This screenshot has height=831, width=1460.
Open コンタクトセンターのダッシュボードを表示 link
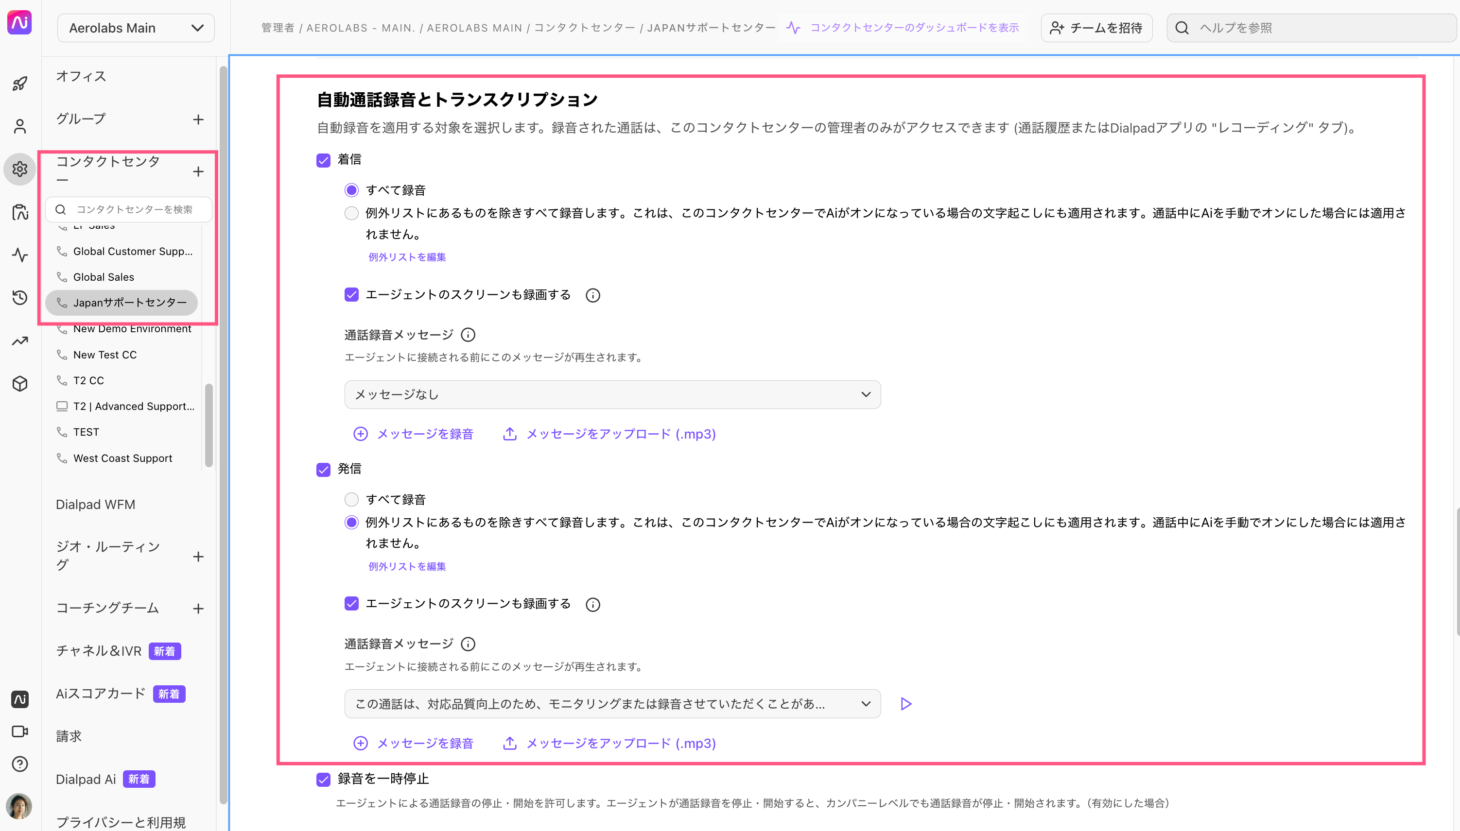pos(903,27)
